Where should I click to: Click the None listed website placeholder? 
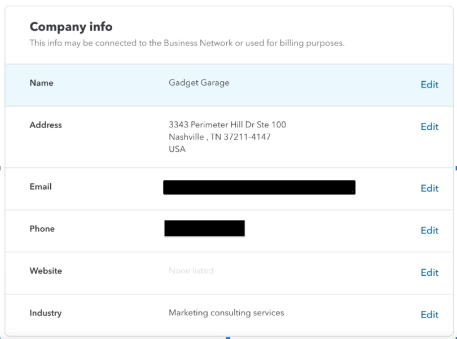(x=191, y=271)
